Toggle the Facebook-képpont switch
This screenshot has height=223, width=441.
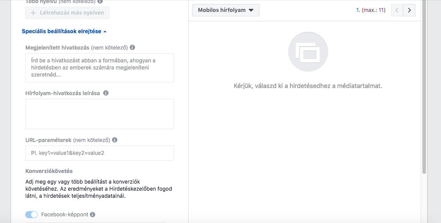31,215
